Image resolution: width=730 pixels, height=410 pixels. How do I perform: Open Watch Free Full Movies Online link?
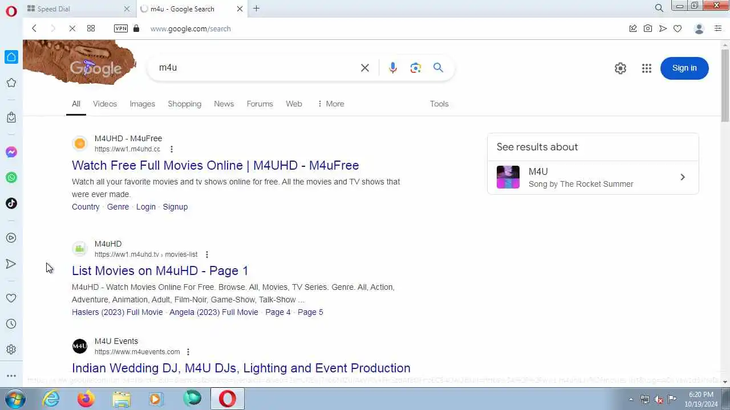215,165
